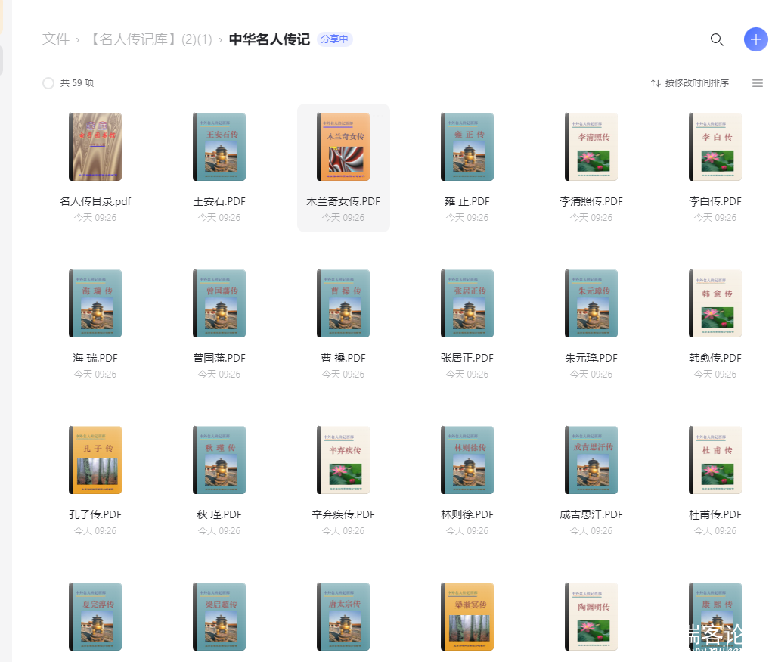Image resolution: width=772 pixels, height=662 pixels.
Task: Open the 孔子传.PDF orange cover icon
Action: point(95,460)
